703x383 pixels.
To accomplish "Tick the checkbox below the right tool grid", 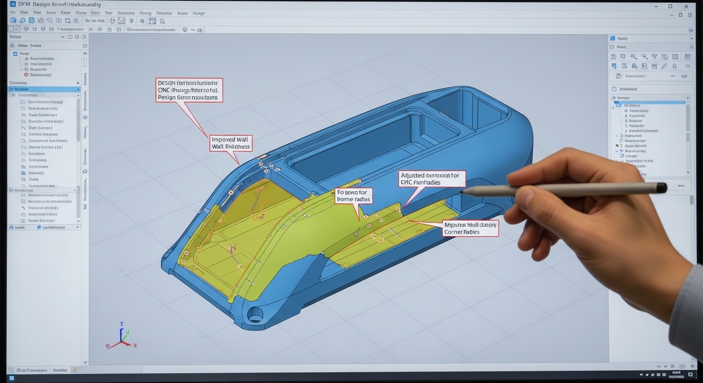I will [x=614, y=89].
